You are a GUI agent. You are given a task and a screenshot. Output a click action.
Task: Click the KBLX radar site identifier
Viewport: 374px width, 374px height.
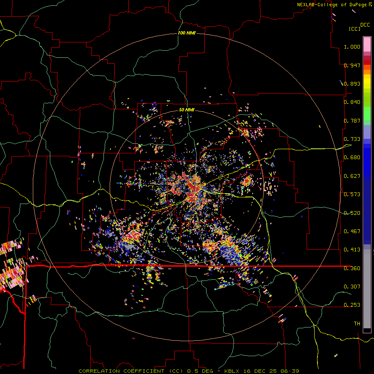tap(233, 371)
